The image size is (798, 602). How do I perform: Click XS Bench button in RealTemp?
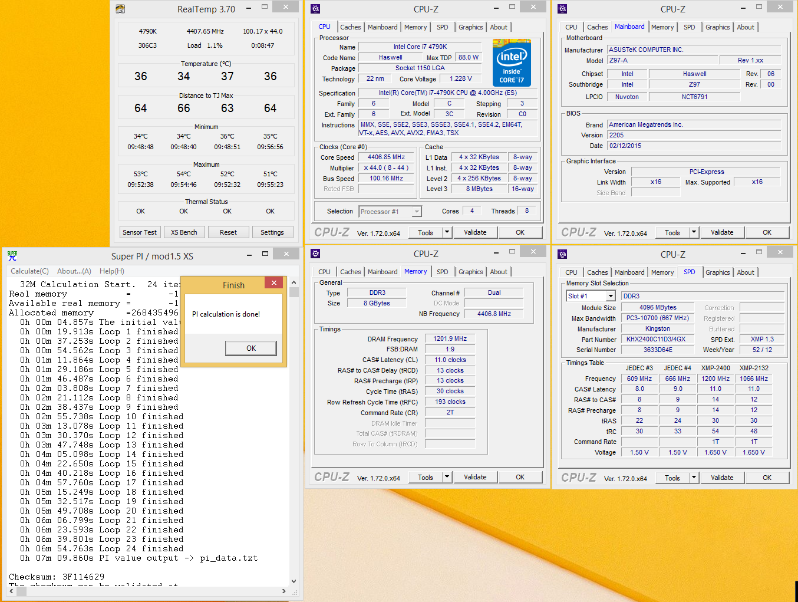tap(184, 232)
